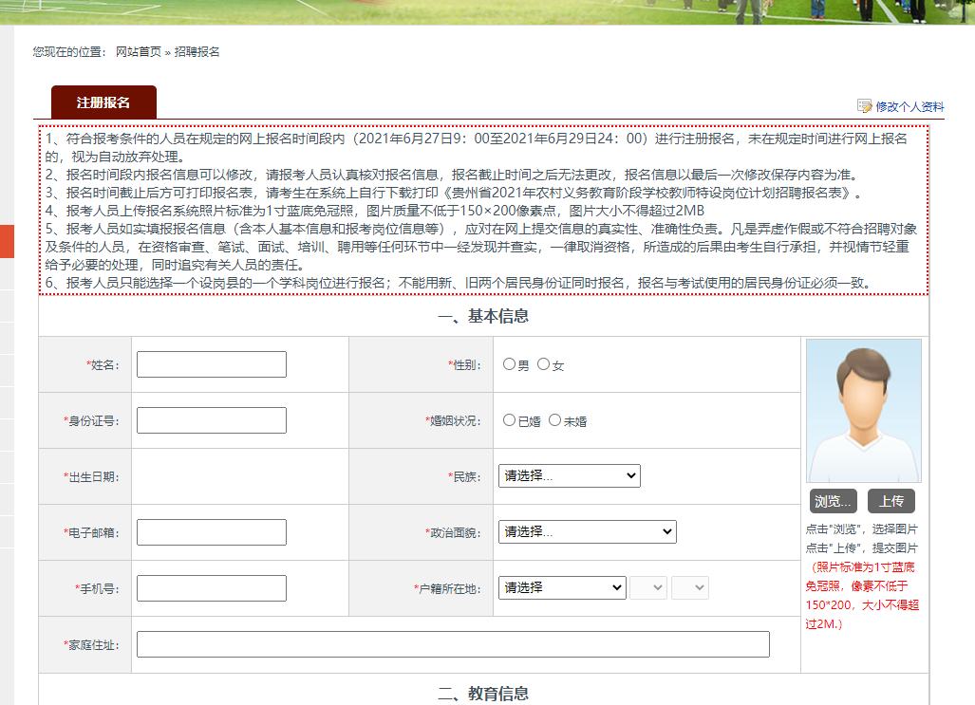Open the second 户籍所在地 city dropdown
Image resolution: width=975 pixels, height=705 pixels.
click(x=648, y=588)
